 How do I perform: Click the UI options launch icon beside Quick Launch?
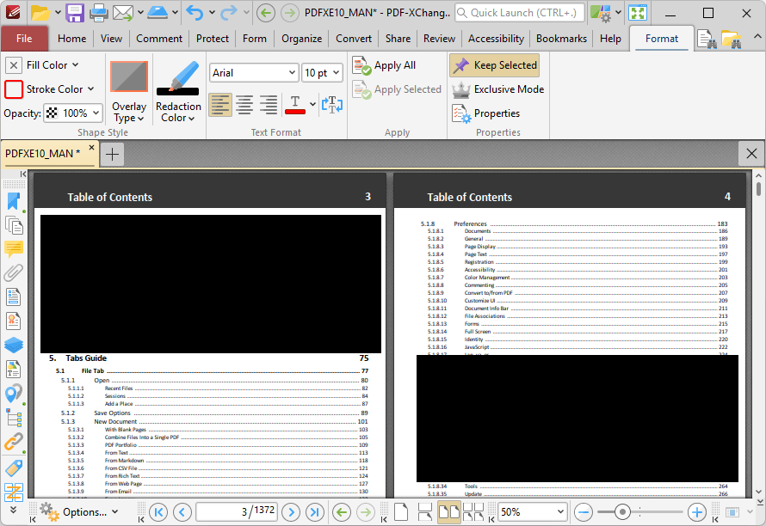(x=601, y=13)
